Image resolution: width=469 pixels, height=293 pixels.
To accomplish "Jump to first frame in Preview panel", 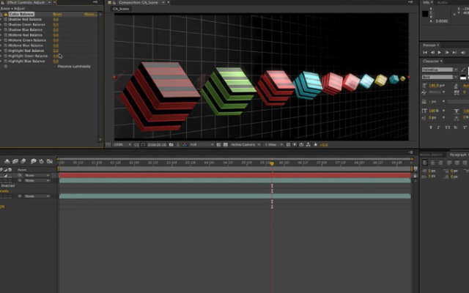I will (425, 53).
